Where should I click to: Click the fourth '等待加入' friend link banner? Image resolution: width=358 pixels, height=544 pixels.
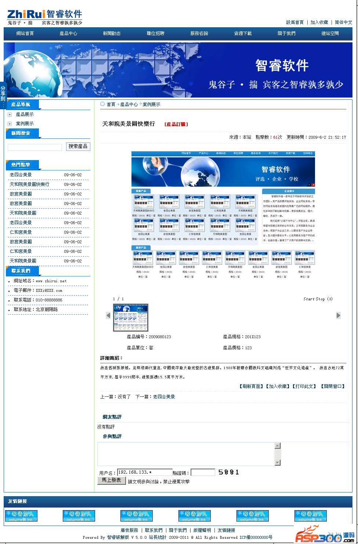pyautogui.click(x=195, y=516)
